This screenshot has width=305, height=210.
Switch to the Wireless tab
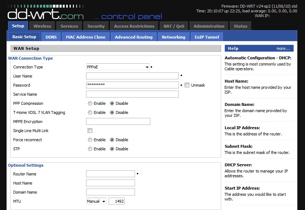42,26
